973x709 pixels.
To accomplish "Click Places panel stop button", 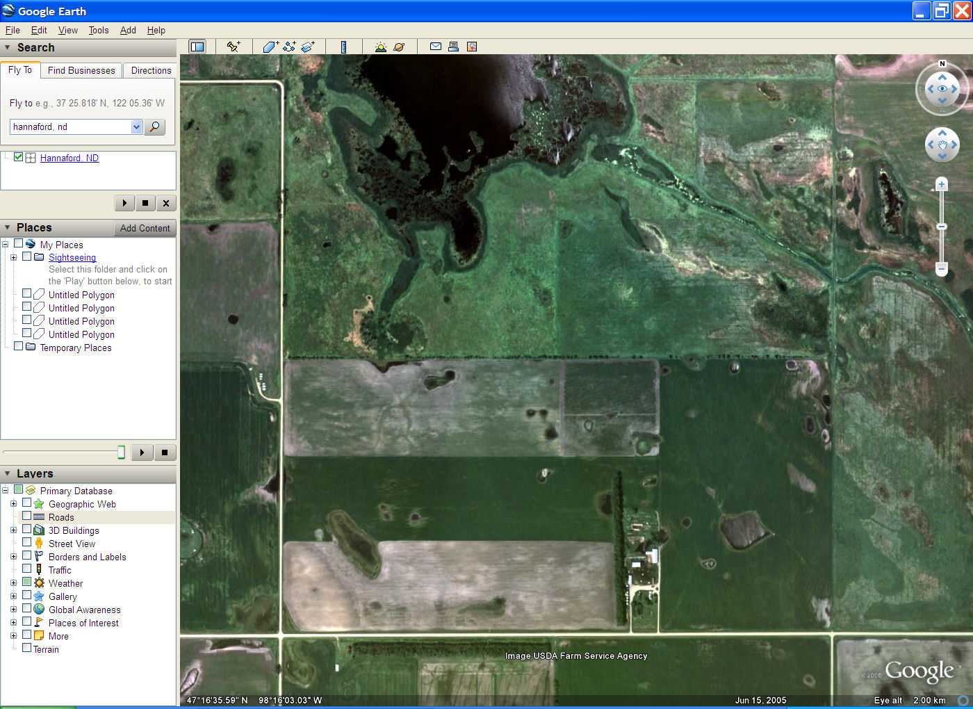I will tap(165, 453).
